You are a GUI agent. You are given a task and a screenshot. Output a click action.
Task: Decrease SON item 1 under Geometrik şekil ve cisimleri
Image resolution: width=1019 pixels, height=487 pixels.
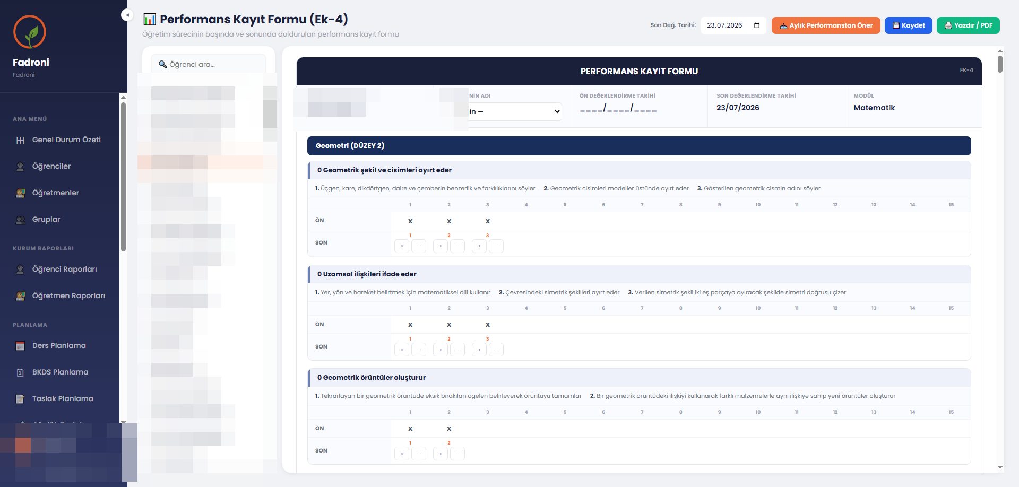point(419,246)
